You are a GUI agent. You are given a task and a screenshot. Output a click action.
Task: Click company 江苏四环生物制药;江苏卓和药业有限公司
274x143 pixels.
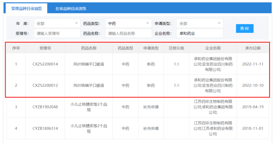pos(213,129)
